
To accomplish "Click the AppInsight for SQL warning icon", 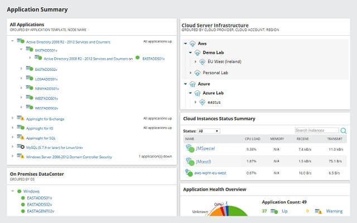I will click(x=21, y=137).
